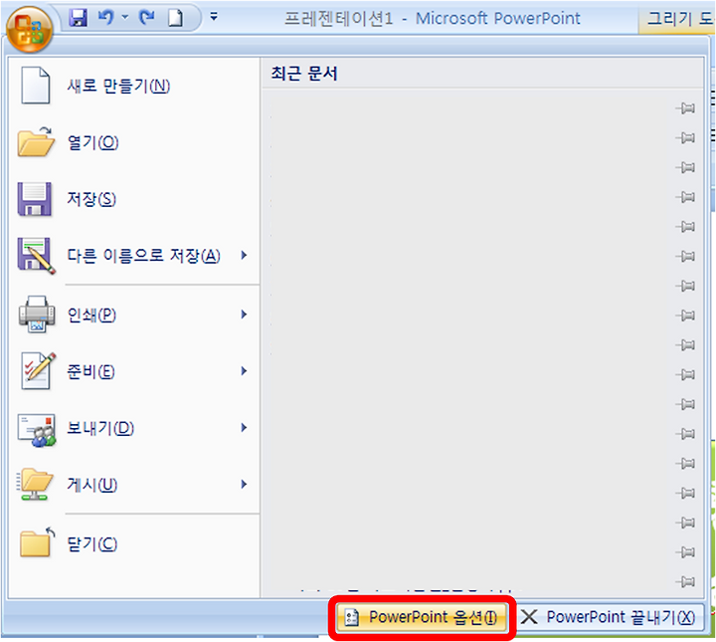The height and width of the screenshot is (642, 716).
Task: Click the mail and people icon beside 보내기
Action: point(37,430)
